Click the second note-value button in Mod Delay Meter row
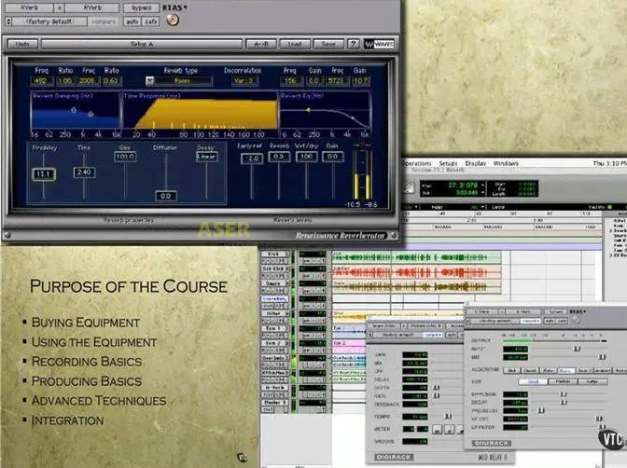 coord(449,430)
